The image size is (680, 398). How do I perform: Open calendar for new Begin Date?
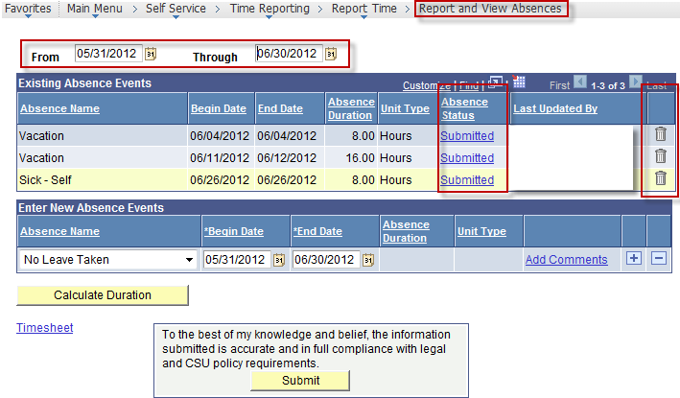click(279, 260)
